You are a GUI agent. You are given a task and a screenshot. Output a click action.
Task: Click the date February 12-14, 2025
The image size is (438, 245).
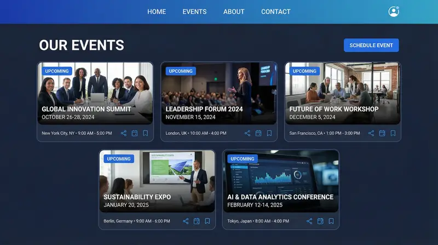point(255,205)
